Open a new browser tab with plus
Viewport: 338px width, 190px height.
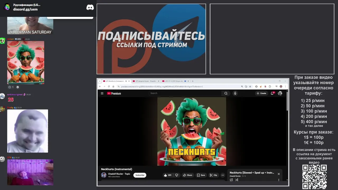tap(193, 81)
